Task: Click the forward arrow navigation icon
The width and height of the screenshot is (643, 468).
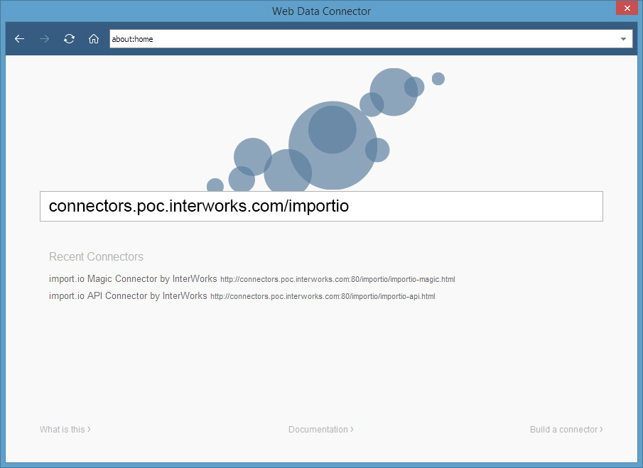Action: coord(44,39)
